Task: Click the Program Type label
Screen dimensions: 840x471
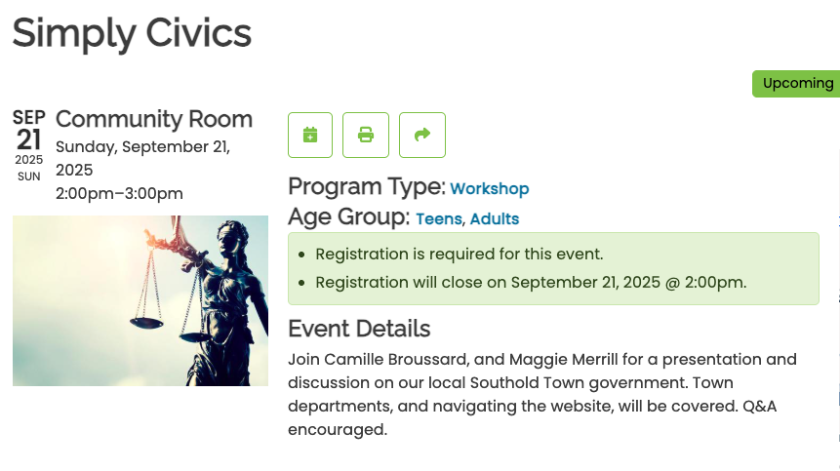Action: pyautogui.click(x=367, y=187)
